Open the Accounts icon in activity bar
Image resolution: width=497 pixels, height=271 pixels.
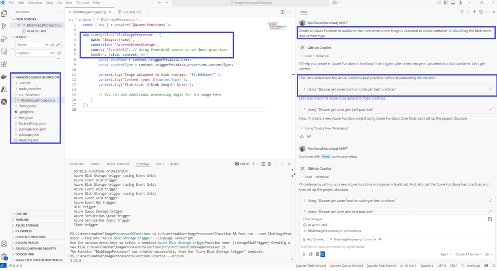4,244
